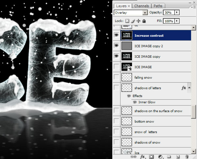Switch to the Channels tab
Viewport: 197px width, 159px height.
[142, 6]
